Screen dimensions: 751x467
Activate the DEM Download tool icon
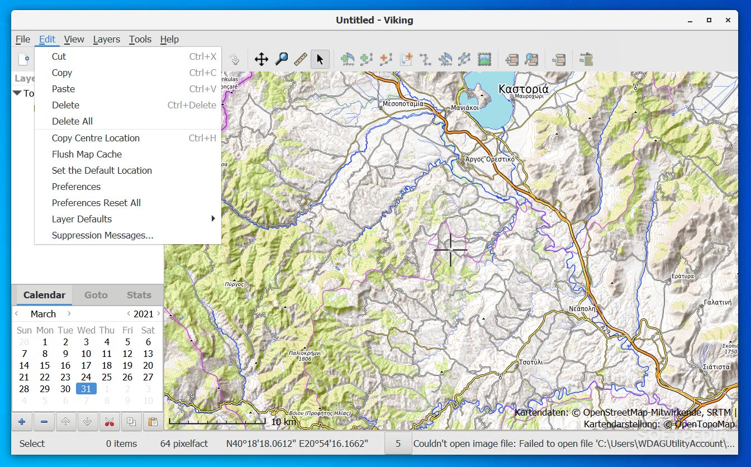[586, 59]
